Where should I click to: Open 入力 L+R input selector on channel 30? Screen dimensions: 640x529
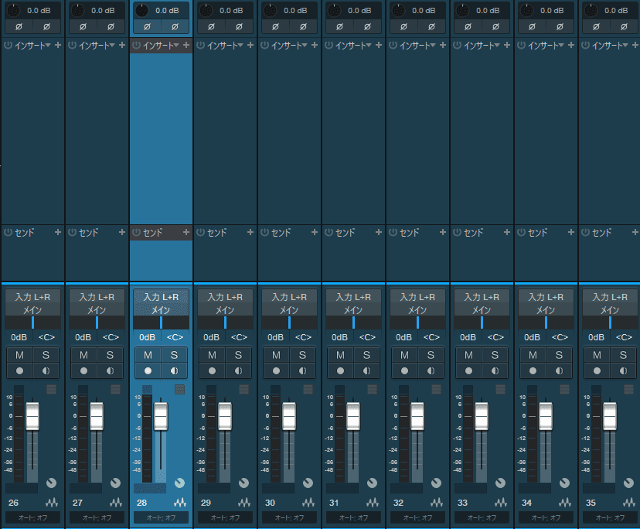[289, 297]
